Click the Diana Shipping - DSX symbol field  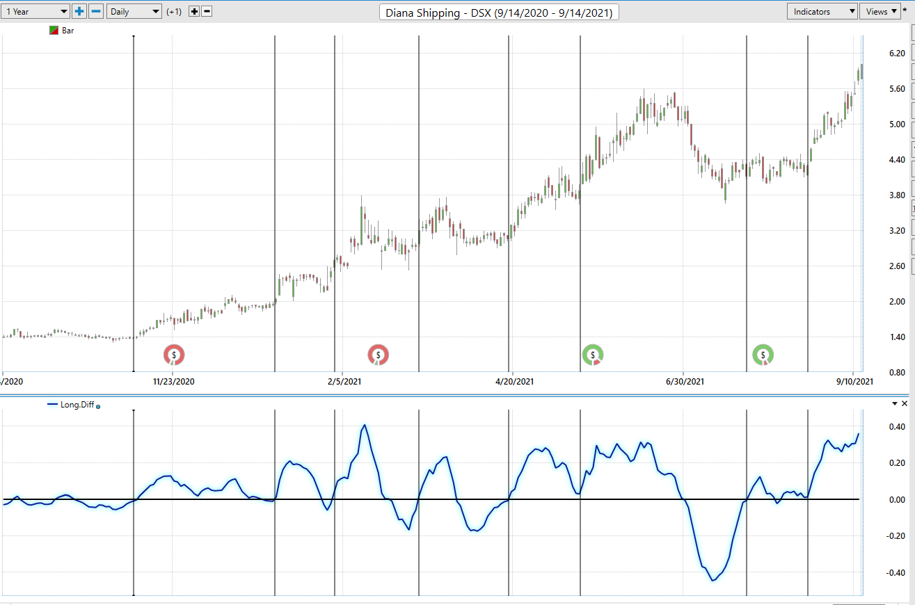499,12
